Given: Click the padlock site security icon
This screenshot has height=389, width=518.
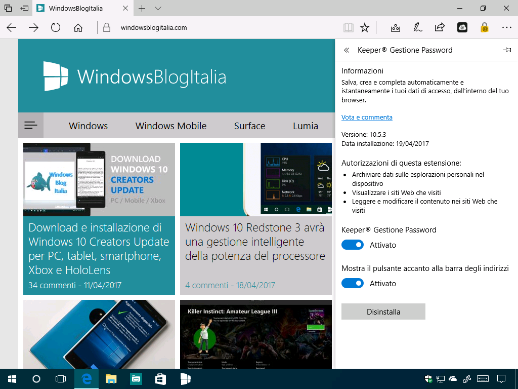Looking at the screenshot, I should pos(106,27).
